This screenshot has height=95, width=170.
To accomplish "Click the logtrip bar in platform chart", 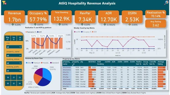I will pos(33,43).
